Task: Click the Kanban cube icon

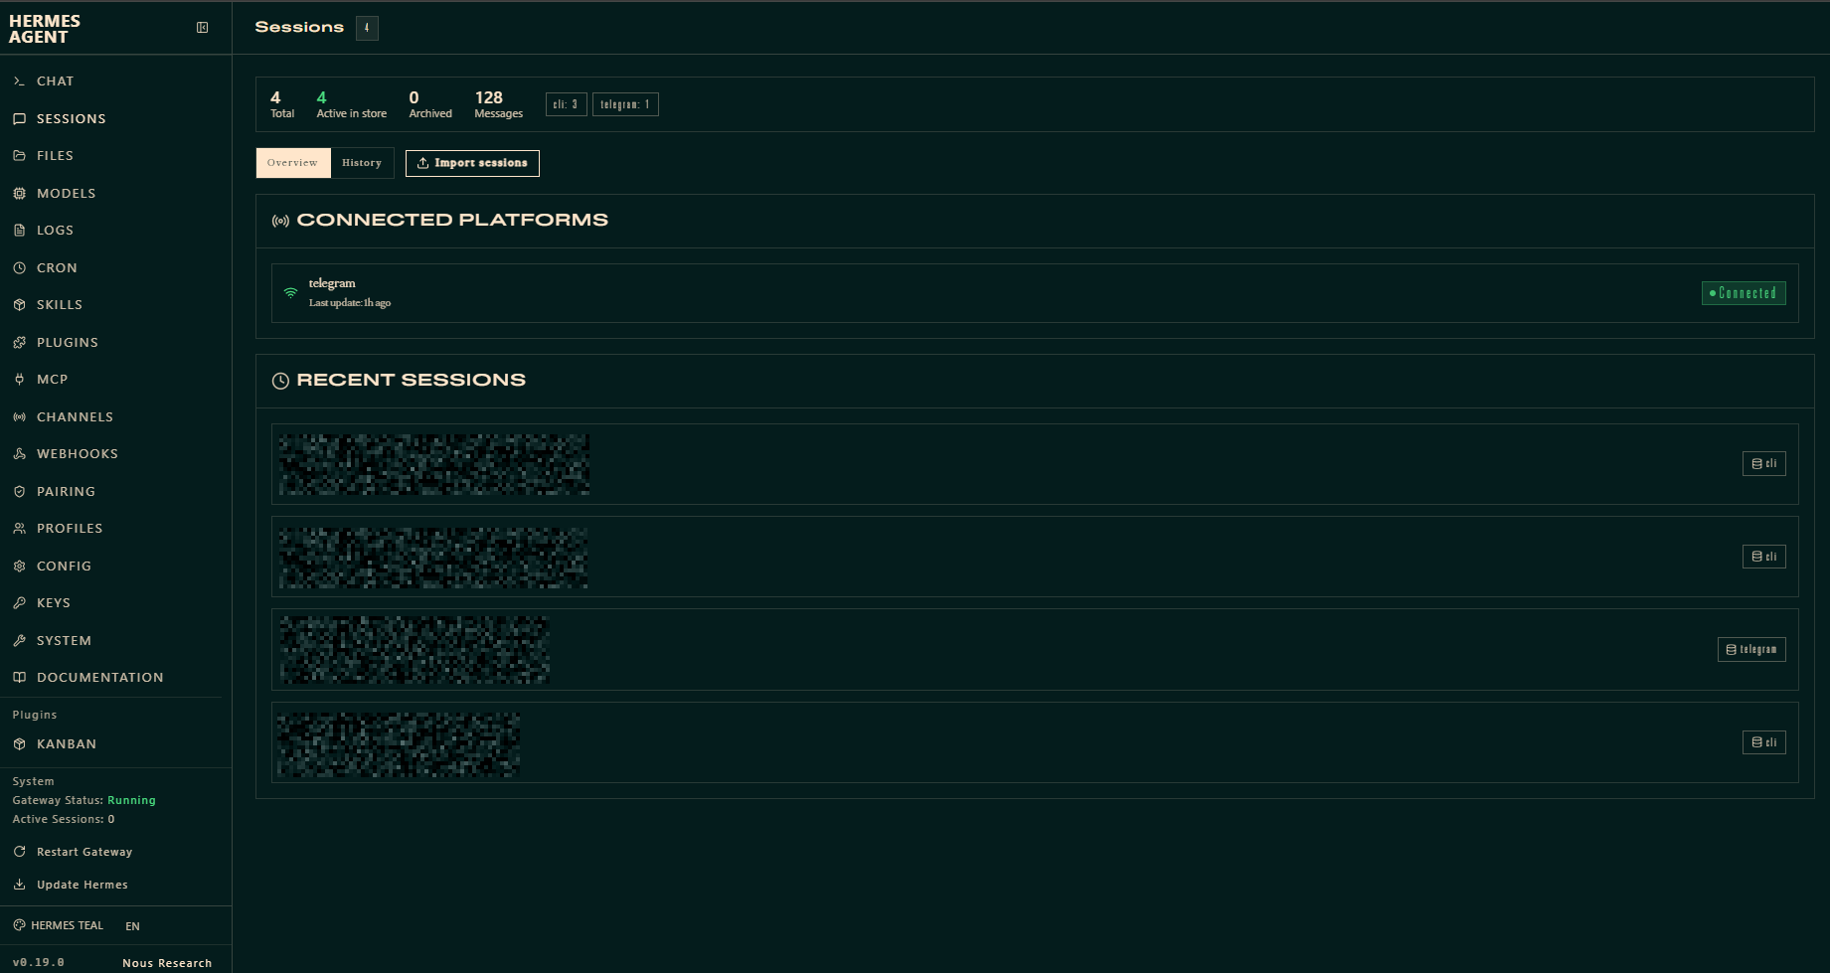Action: pos(19,744)
